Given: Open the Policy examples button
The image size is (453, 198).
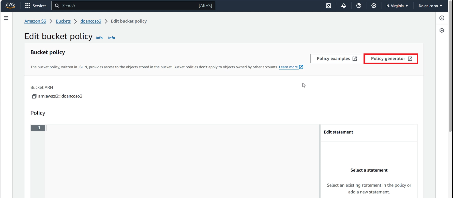Looking at the screenshot, I should click(x=336, y=59).
